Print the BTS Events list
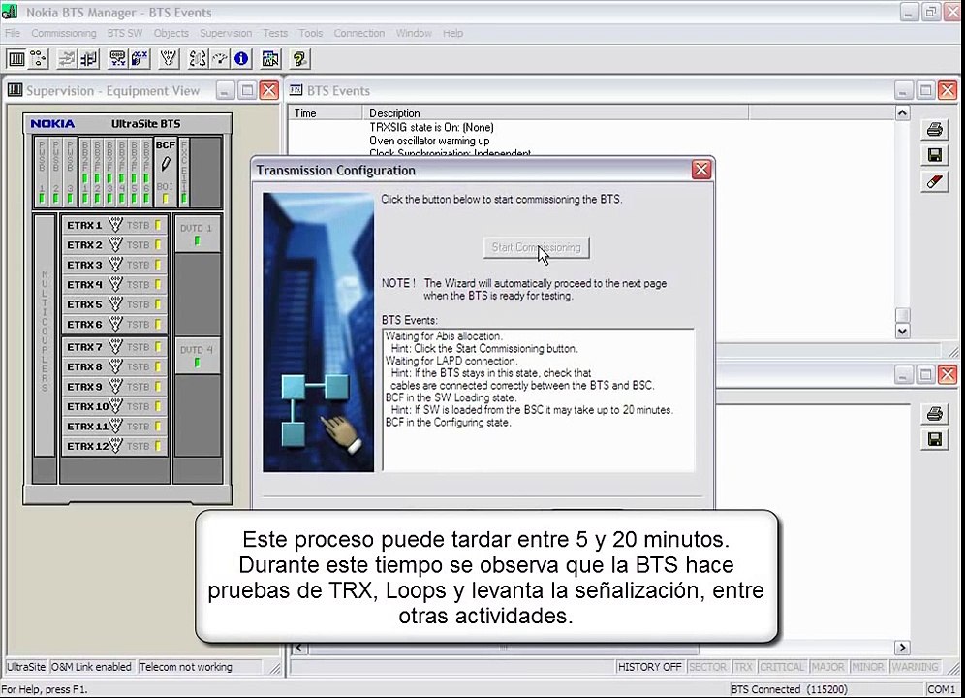Screen dimensions: 965x698 point(934,129)
